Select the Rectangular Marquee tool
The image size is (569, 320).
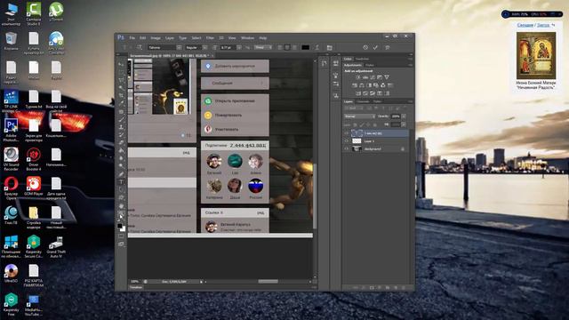coord(121,72)
